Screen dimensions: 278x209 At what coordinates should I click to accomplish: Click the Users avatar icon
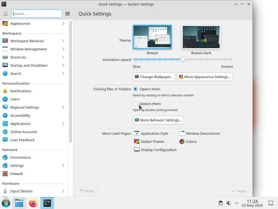point(5,99)
